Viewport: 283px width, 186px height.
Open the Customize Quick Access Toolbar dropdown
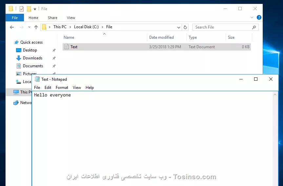tap(35, 9)
